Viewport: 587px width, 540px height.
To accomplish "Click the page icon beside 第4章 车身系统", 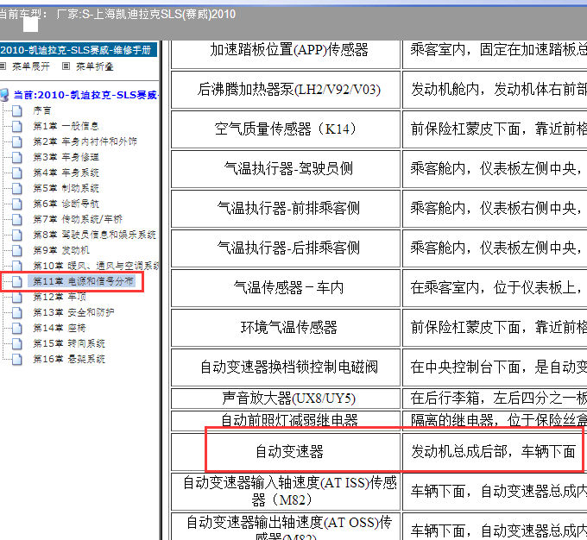I will [x=17, y=173].
